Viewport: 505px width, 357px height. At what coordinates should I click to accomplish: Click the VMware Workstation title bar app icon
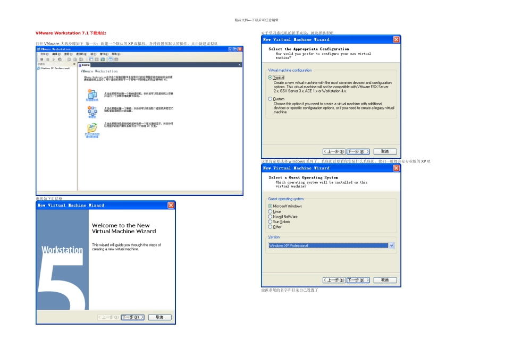(38, 49)
